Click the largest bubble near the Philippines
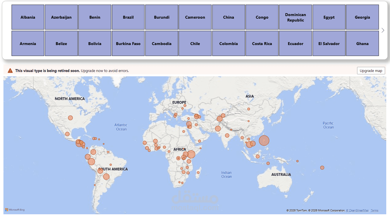 pos(264,141)
